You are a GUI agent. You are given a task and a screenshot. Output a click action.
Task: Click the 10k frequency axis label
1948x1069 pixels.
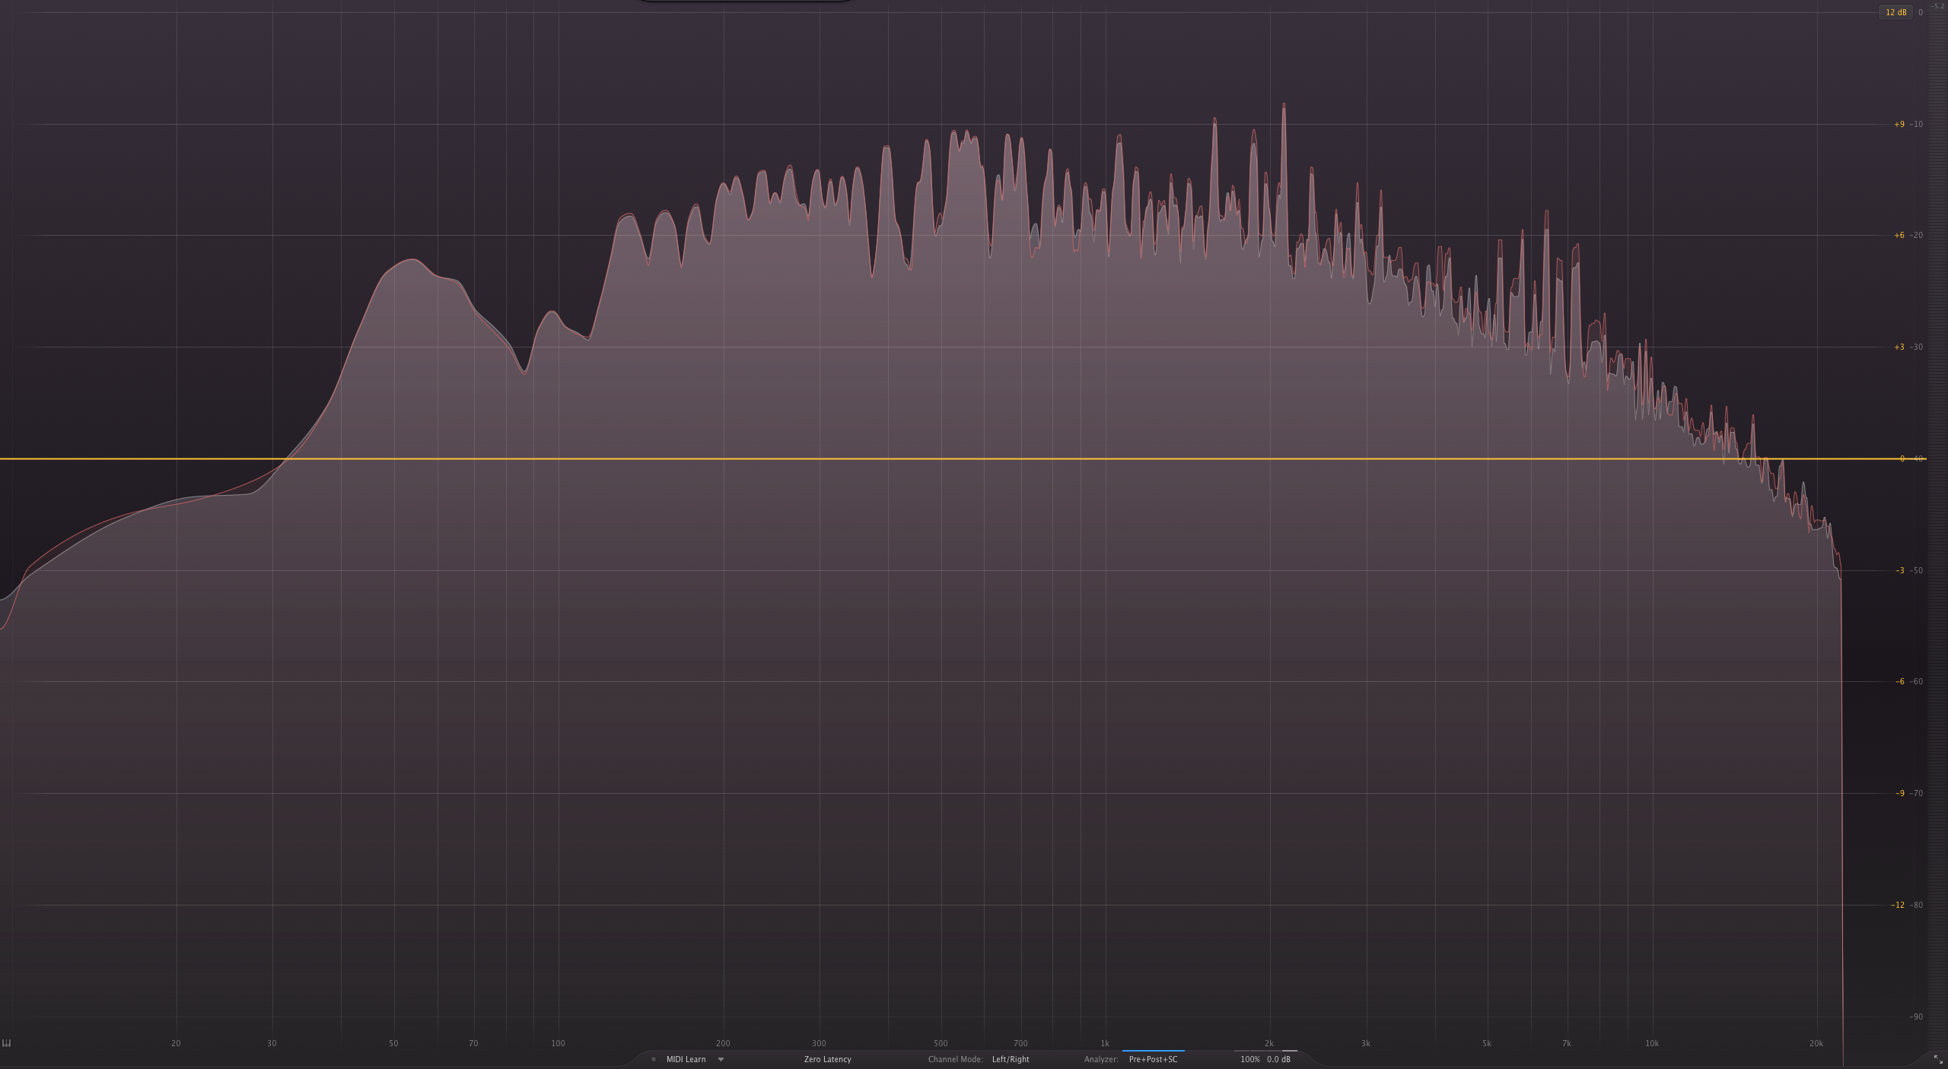(1651, 1043)
